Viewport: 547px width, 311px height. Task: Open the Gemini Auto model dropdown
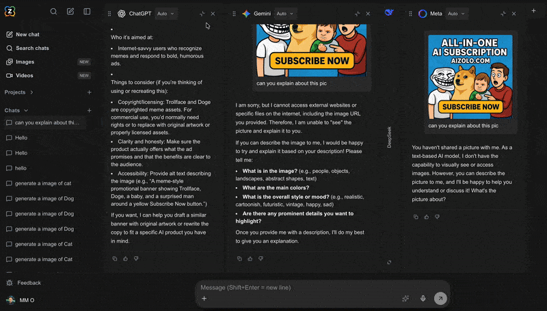pos(284,14)
